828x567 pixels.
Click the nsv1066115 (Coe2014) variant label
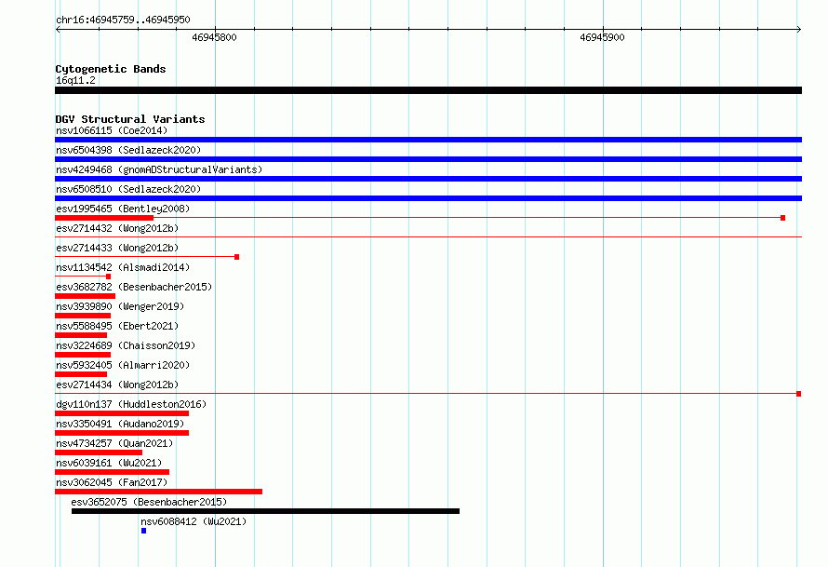112,130
